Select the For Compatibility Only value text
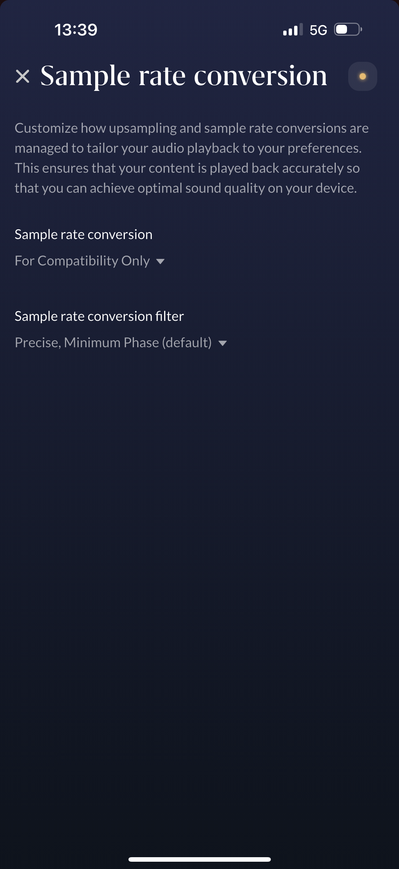This screenshot has width=399, height=869. (x=82, y=261)
